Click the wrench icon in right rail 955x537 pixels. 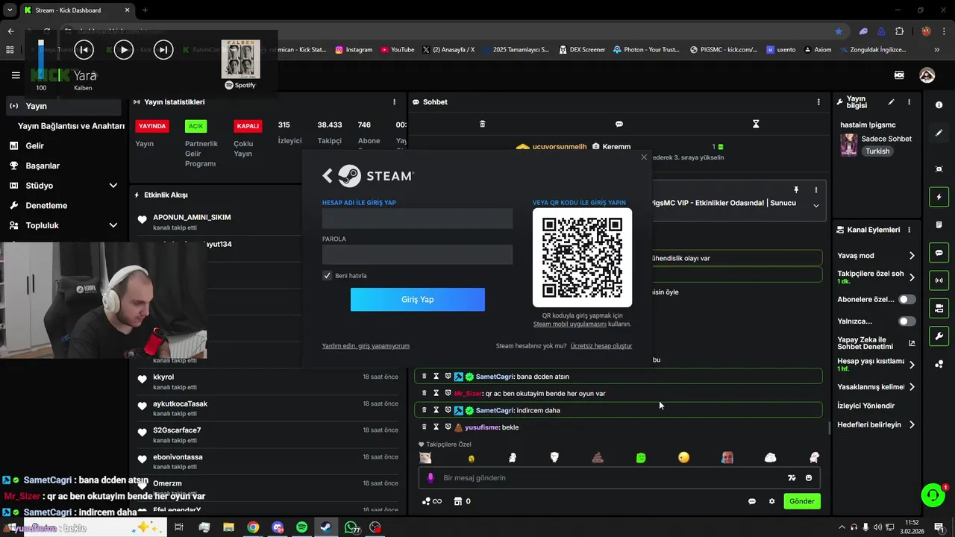(x=939, y=336)
